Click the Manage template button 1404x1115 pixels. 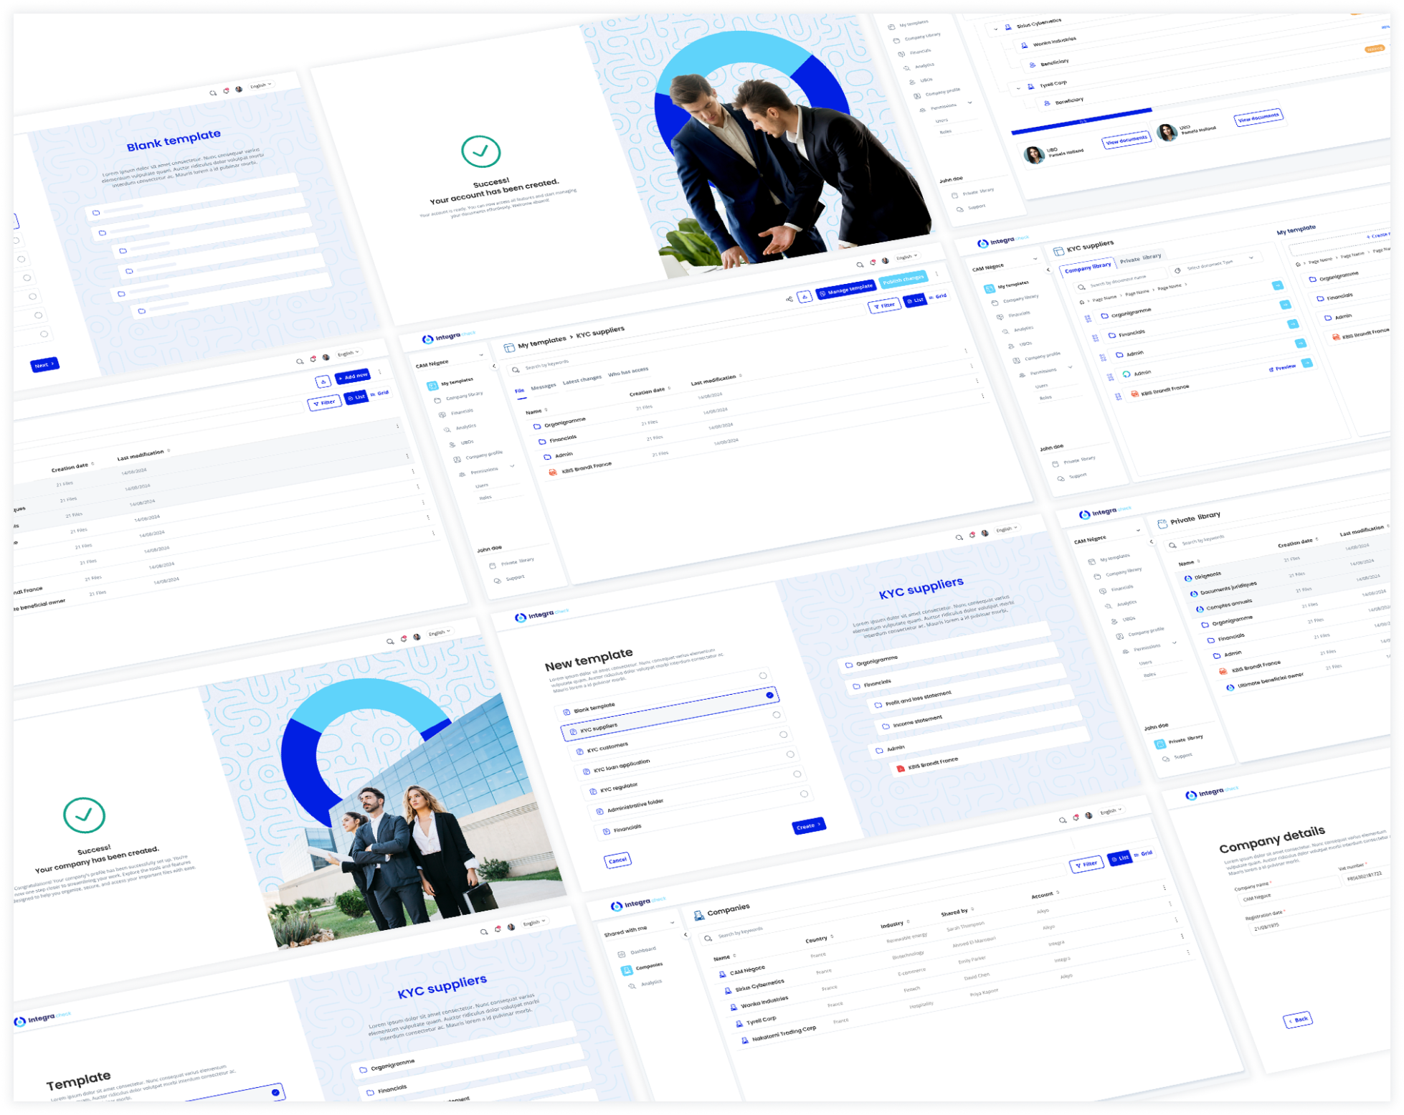[x=846, y=289]
